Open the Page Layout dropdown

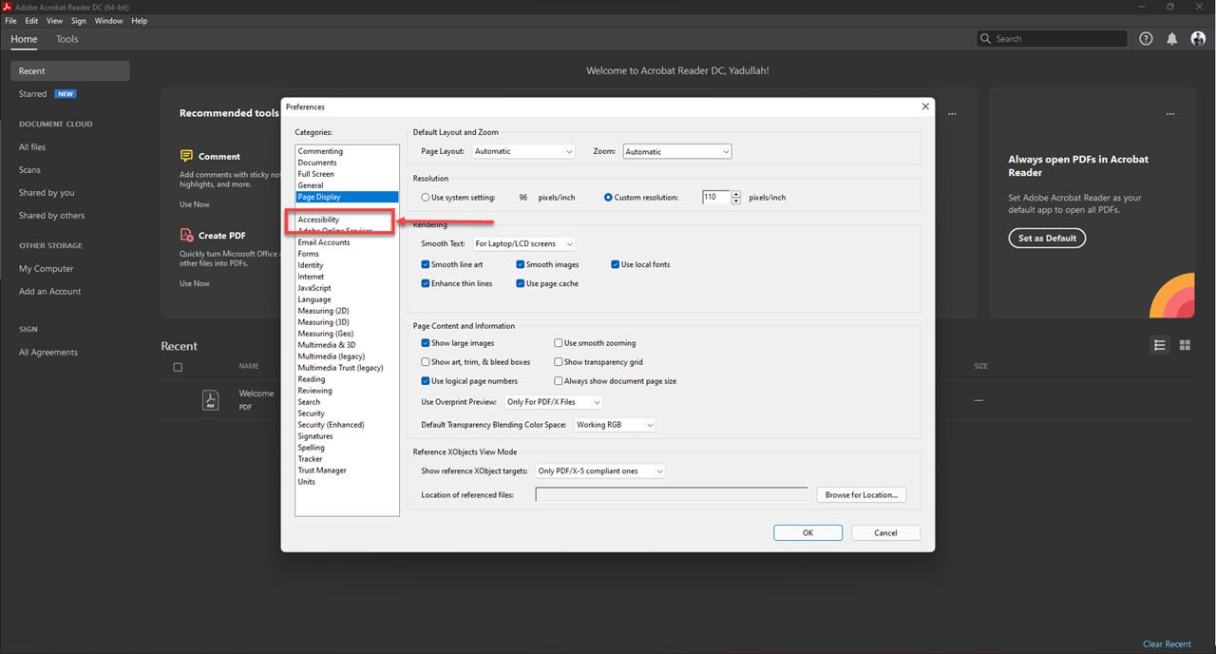click(x=523, y=151)
